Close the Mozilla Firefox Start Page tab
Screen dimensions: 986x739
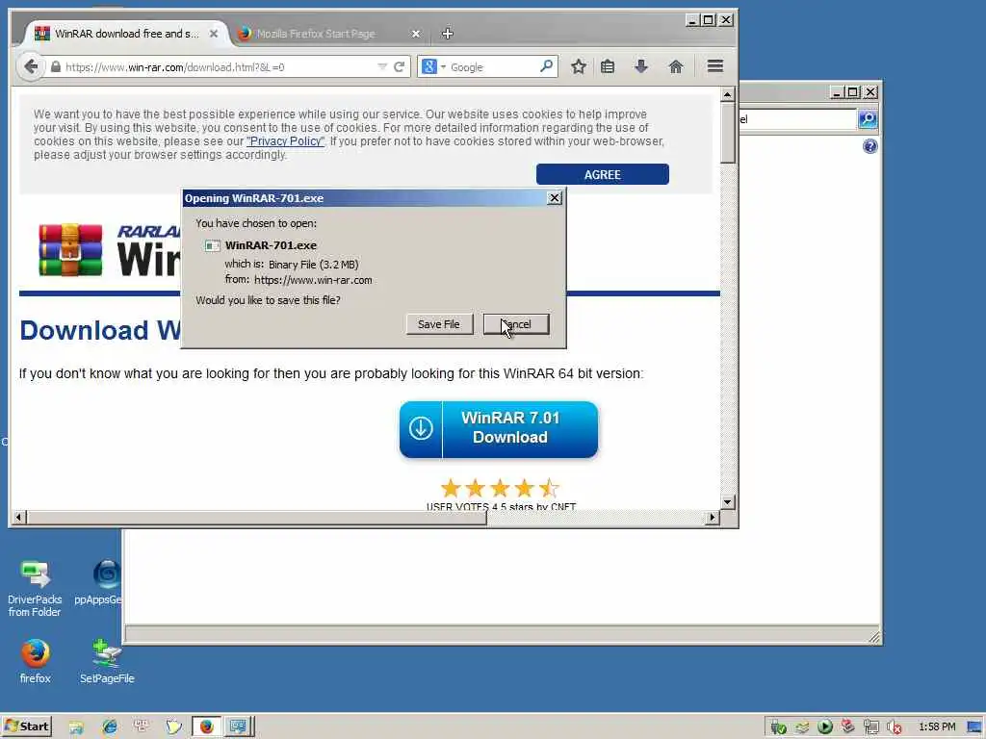(416, 34)
